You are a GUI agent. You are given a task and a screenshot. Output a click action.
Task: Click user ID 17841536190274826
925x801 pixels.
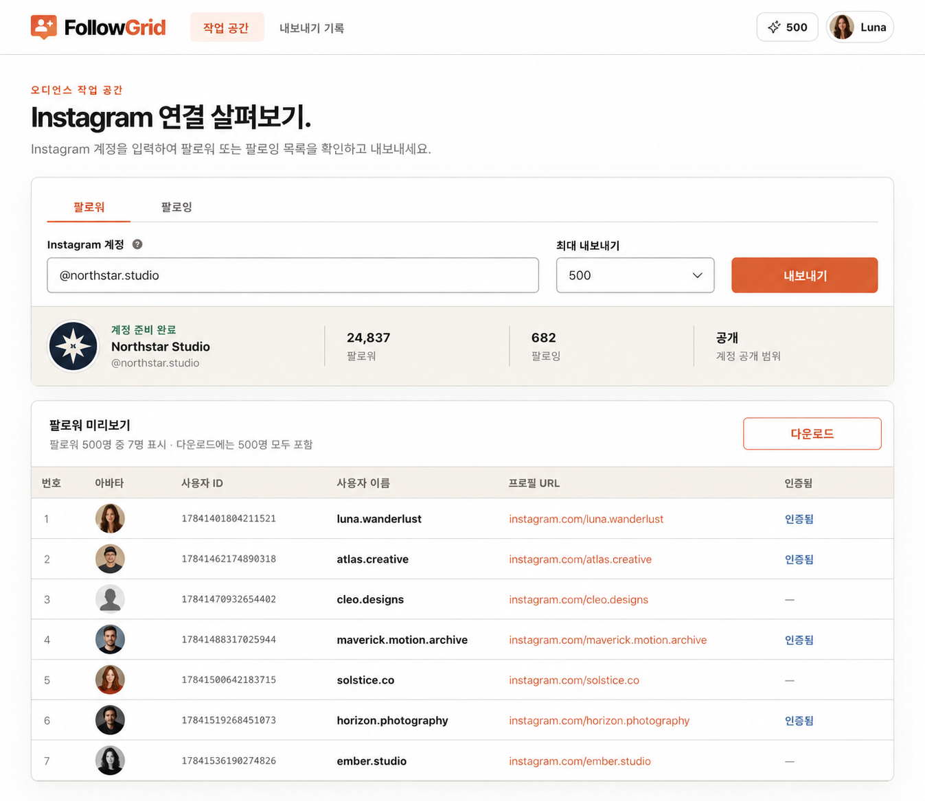(229, 761)
